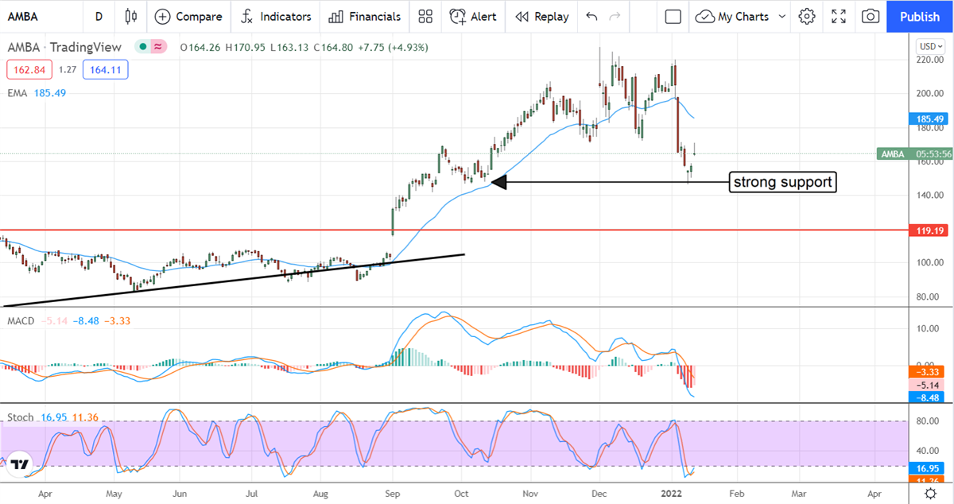Viewport: 954px width, 504px height.
Task: Expand the My Charts dropdown arrow
Action: click(x=782, y=16)
